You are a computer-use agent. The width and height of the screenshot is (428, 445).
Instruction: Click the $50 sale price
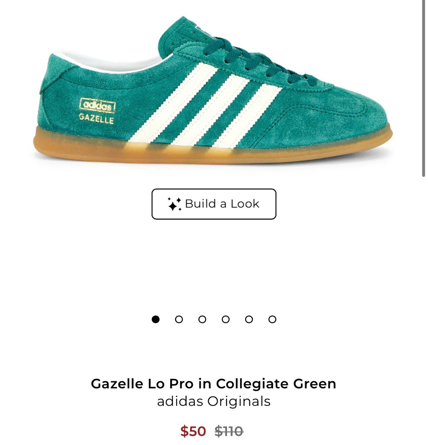point(193,431)
